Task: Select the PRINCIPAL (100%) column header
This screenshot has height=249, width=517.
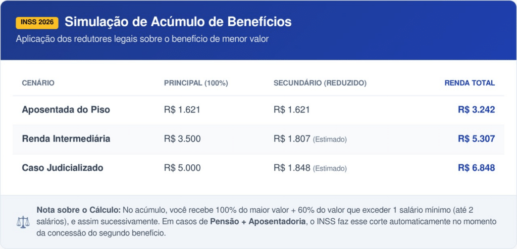Action: point(196,83)
